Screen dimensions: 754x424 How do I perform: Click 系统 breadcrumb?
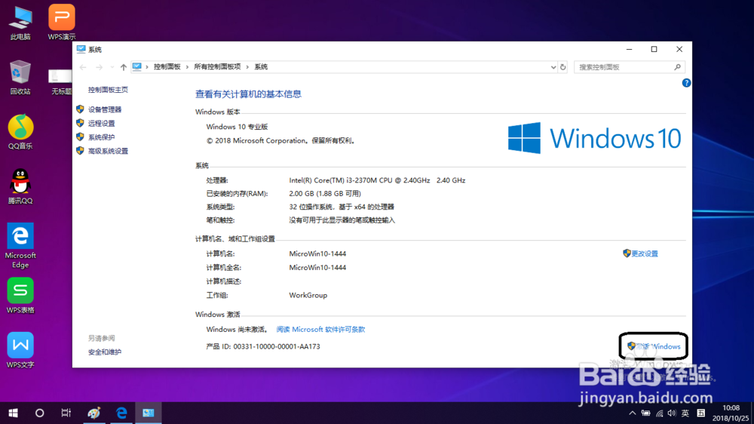point(261,67)
